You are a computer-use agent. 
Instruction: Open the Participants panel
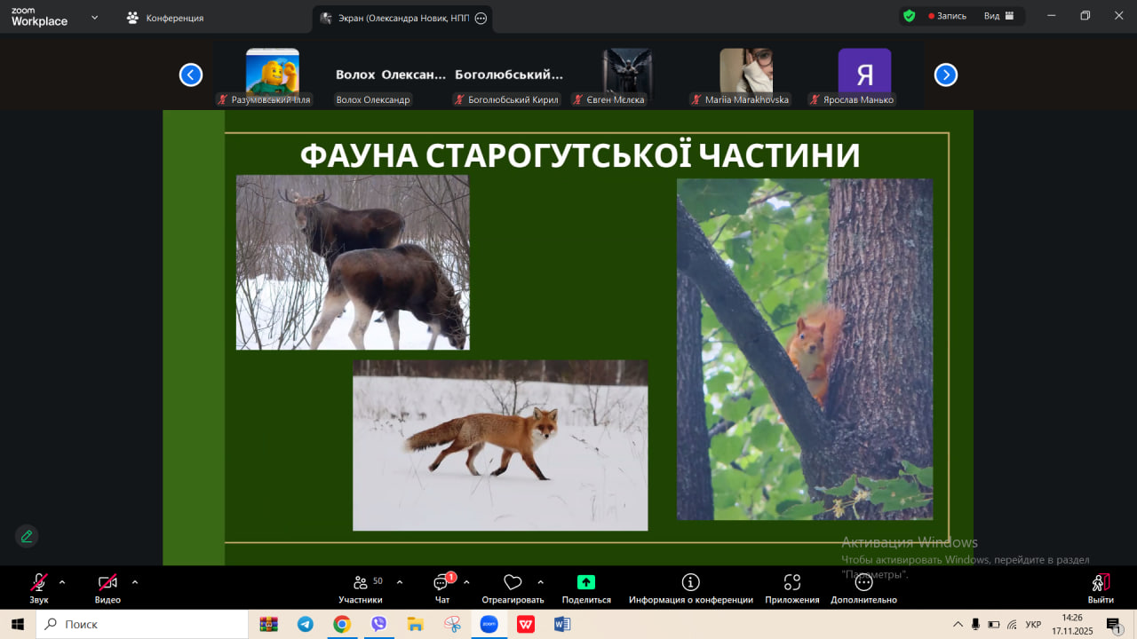pos(361,588)
